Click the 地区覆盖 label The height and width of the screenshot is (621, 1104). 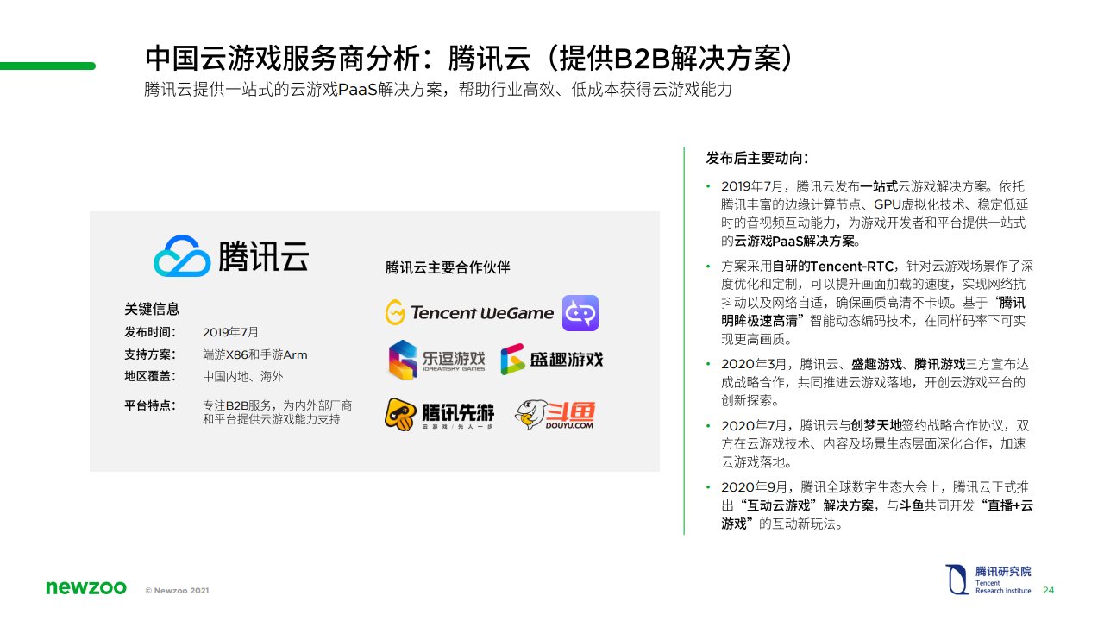(x=150, y=376)
